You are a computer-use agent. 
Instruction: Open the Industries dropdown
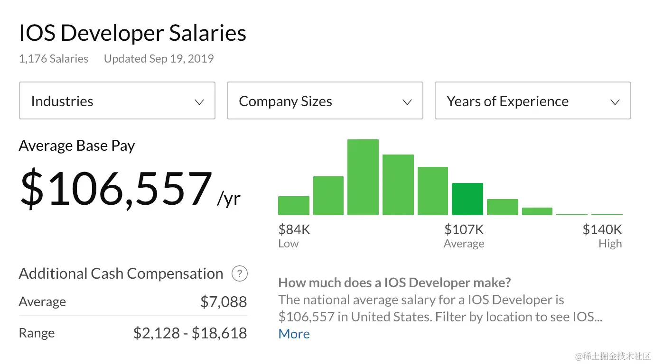[x=117, y=100]
